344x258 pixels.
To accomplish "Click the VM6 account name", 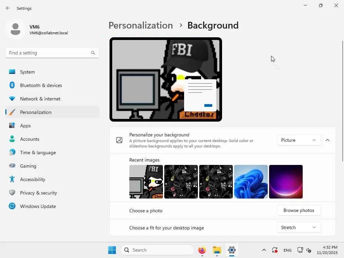I will [35, 27].
